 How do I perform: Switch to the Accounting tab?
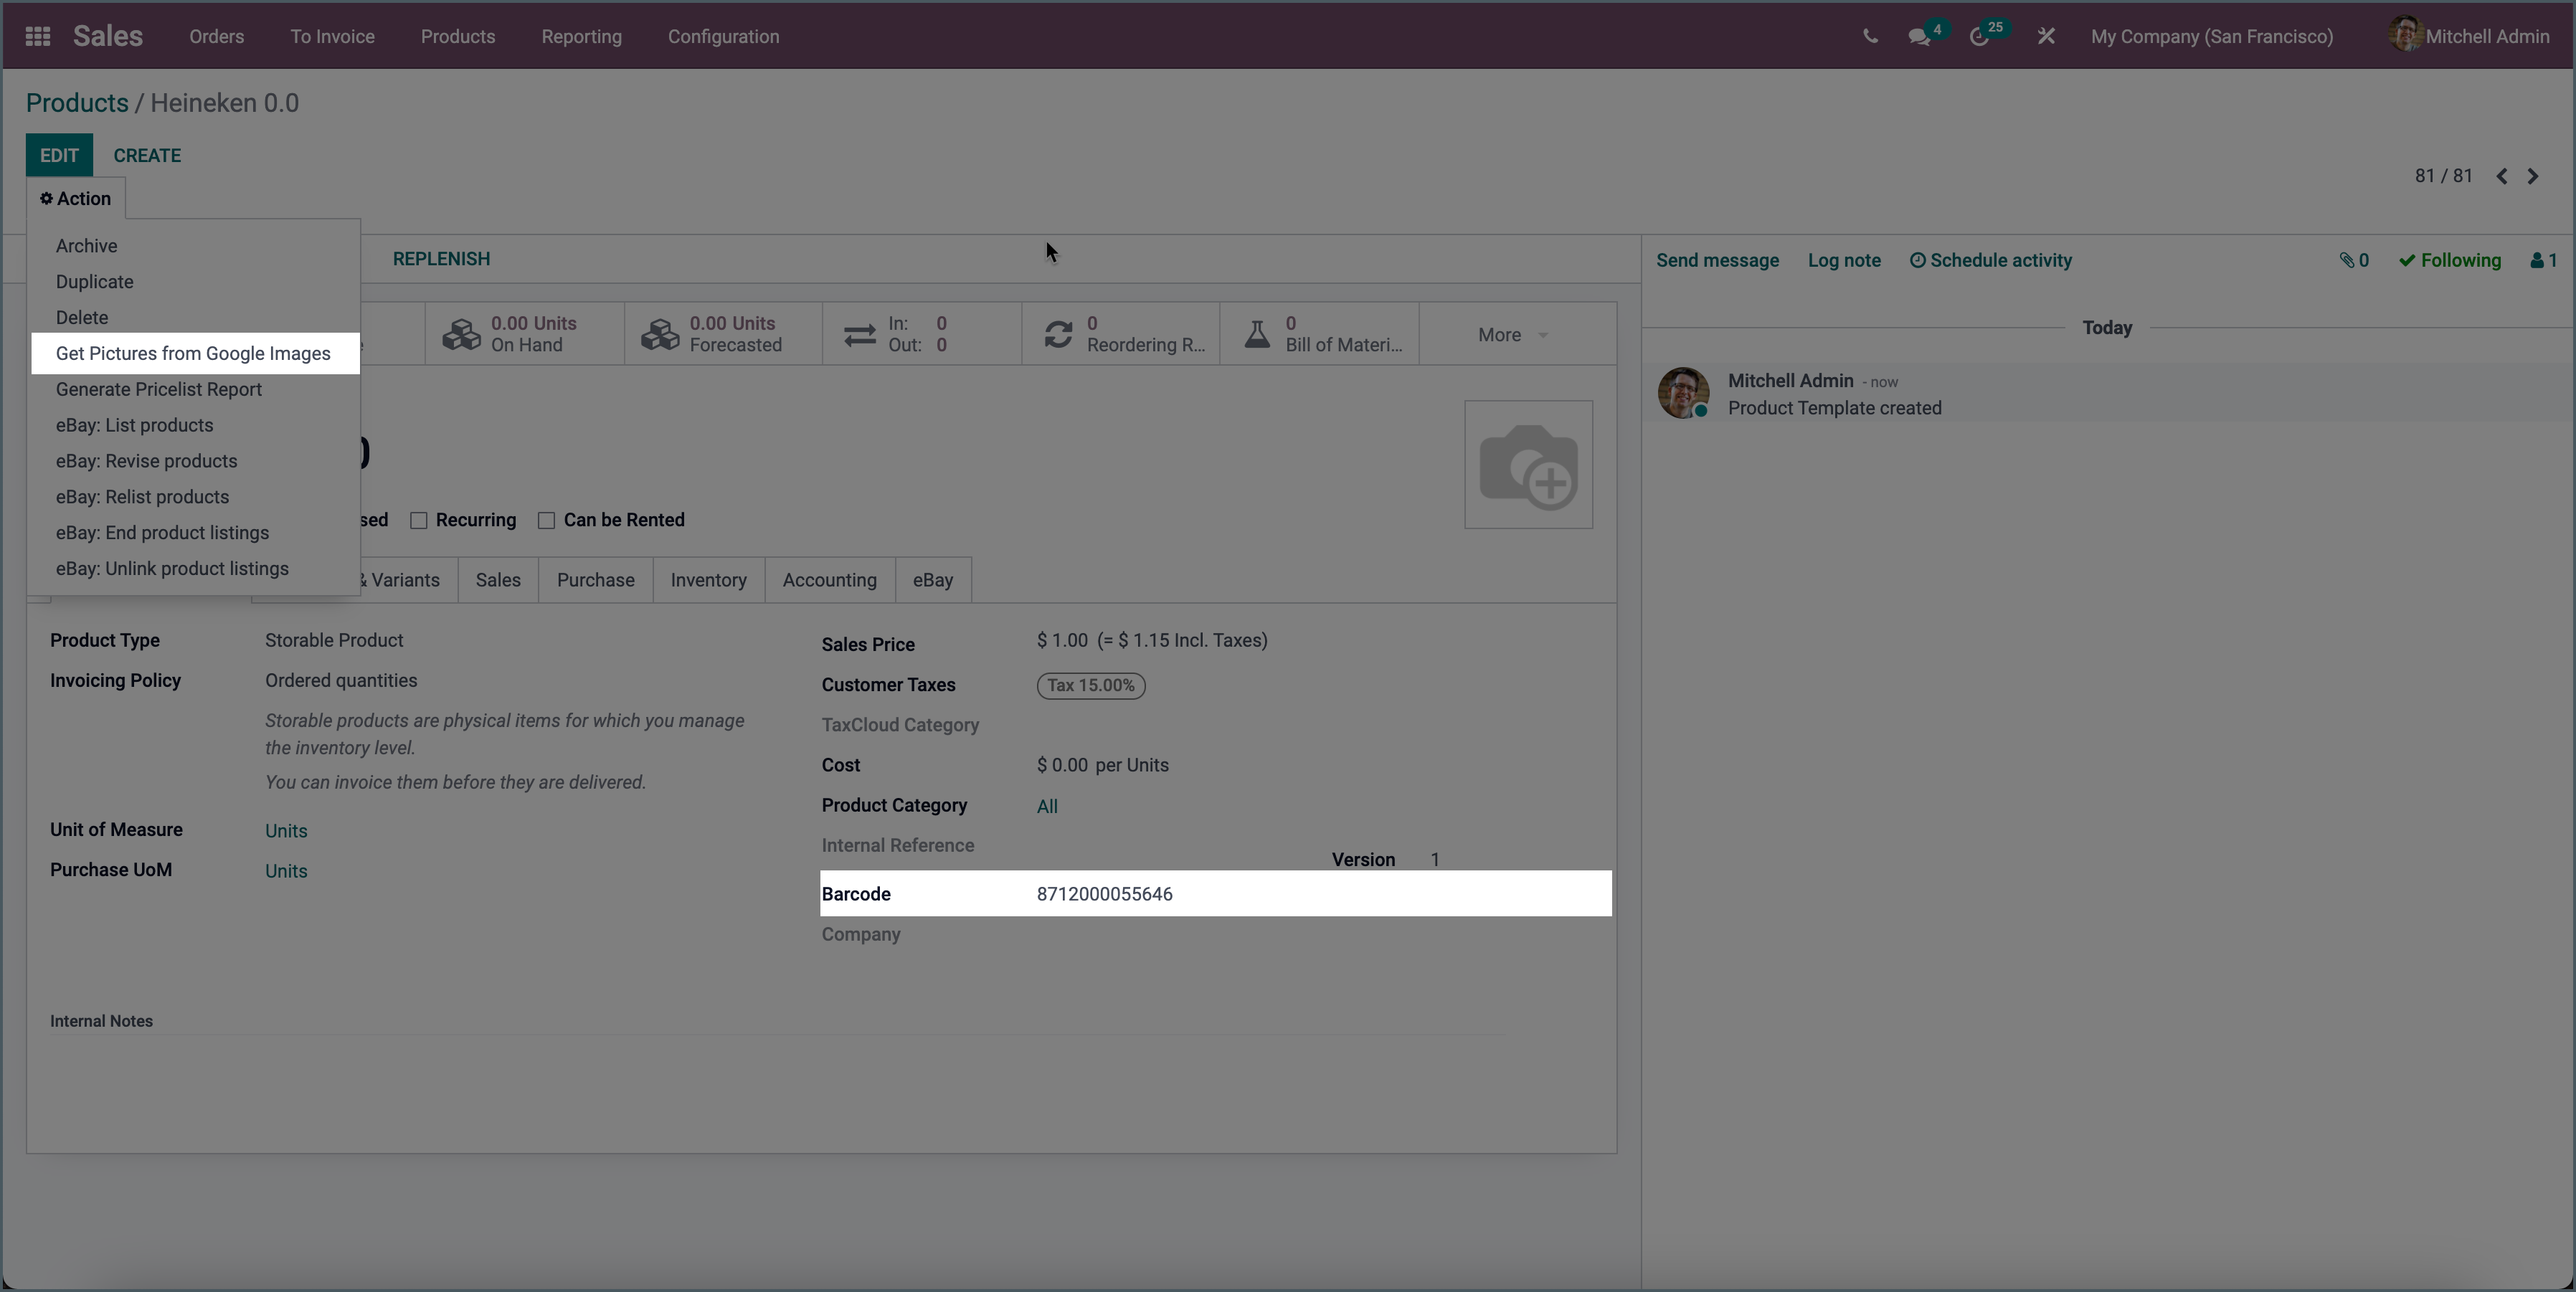click(828, 580)
